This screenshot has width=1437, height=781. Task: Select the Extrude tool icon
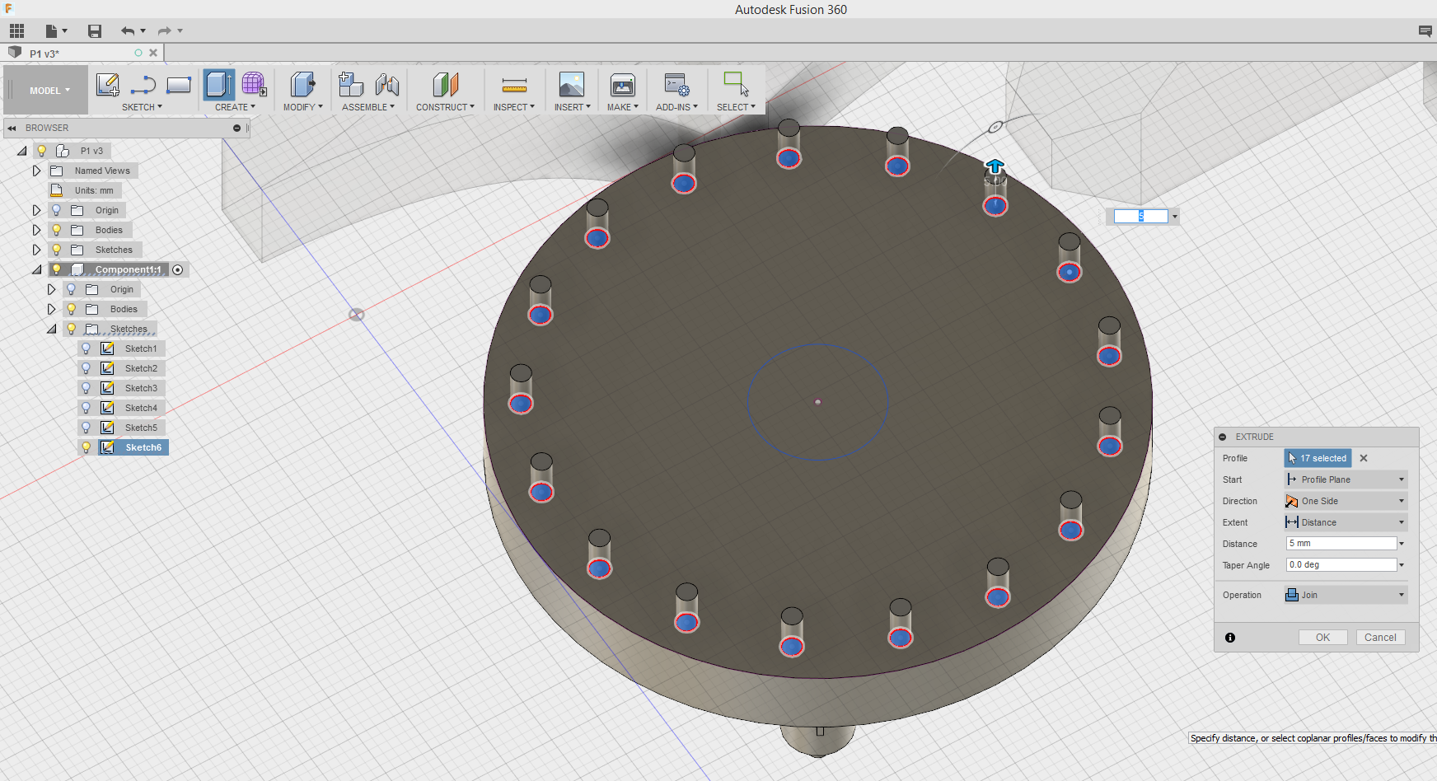point(218,84)
